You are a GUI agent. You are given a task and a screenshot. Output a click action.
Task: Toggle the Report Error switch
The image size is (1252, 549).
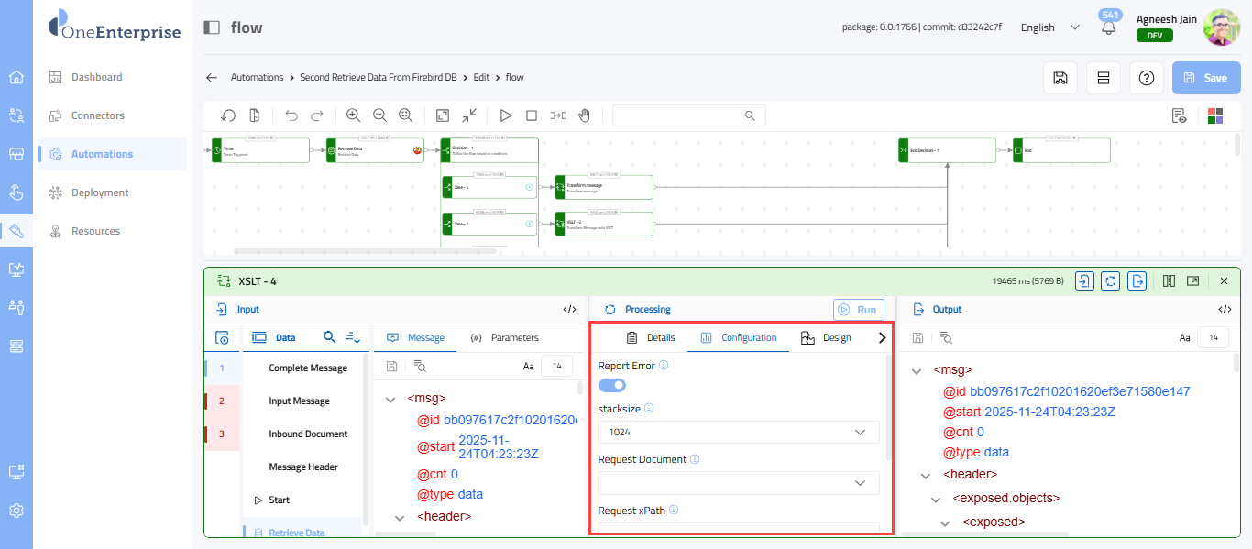(x=612, y=386)
